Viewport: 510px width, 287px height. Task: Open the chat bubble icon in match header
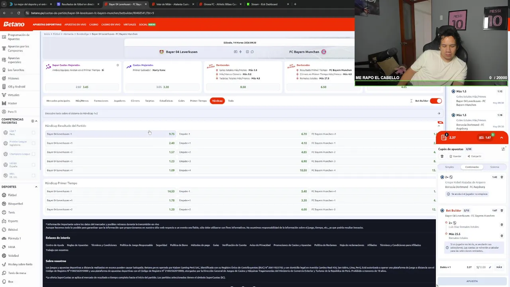(x=252, y=52)
